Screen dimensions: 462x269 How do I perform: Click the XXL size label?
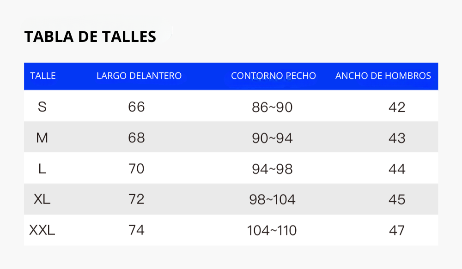pyautogui.click(x=42, y=230)
